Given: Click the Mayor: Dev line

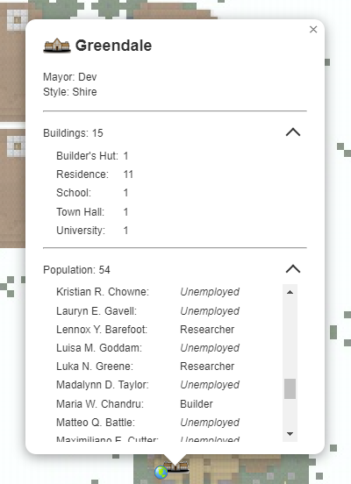Looking at the screenshot, I should coord(70,77).
